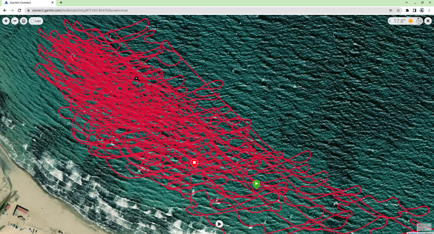The height and width of the screenshot is (234, 434).
Task: Open a new browser tab
Action: (61, 2)
